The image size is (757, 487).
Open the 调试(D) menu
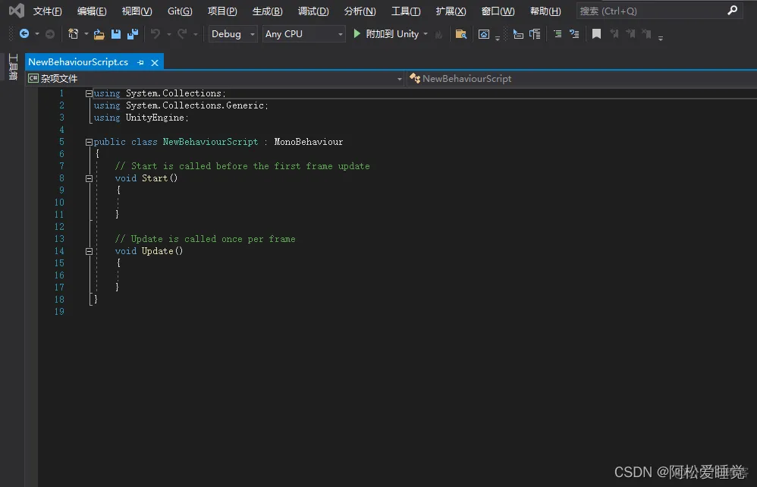pos(313,11)
